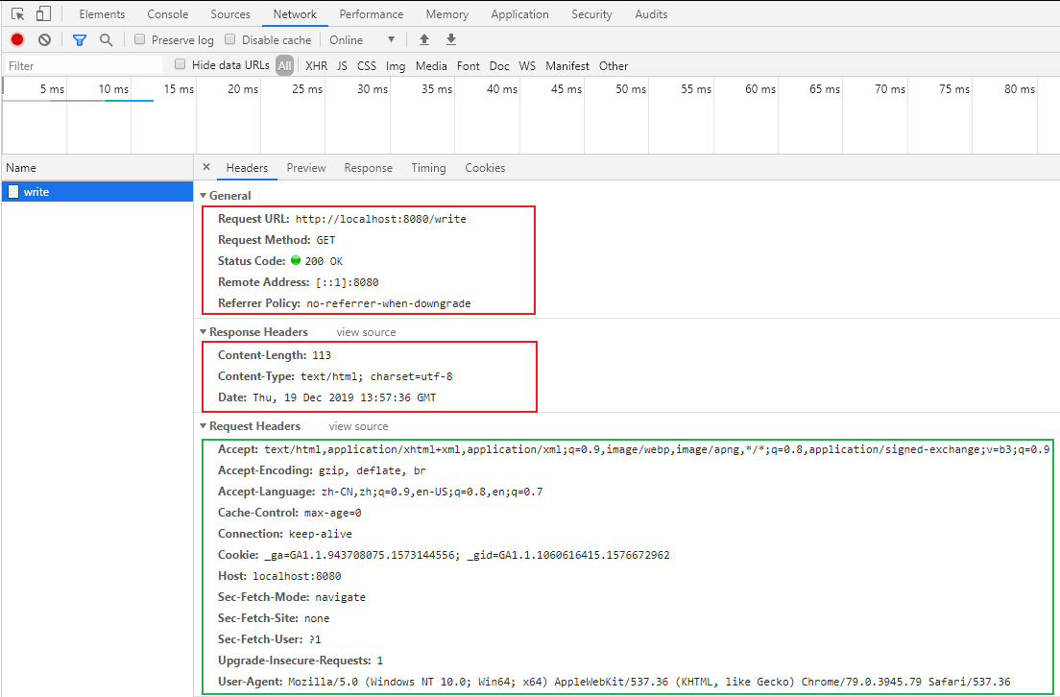Open the Sources panel
1060x697 pixels.
[229, 14]
